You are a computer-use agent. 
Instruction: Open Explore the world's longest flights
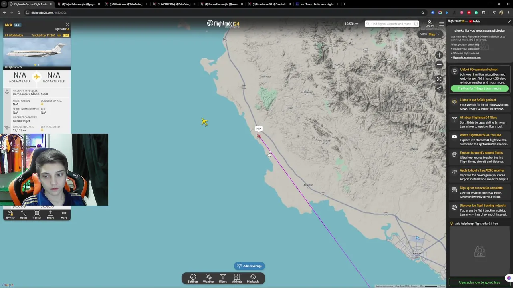[x=480, y=157]
